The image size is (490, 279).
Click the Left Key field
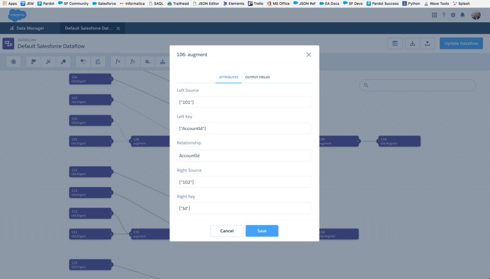point(244,128)
